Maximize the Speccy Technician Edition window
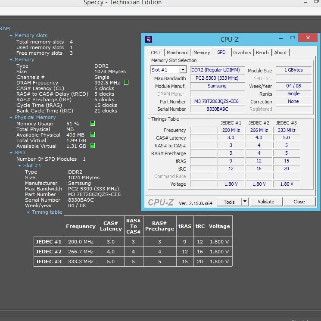The image size is (321, 321). coord(316,2)
